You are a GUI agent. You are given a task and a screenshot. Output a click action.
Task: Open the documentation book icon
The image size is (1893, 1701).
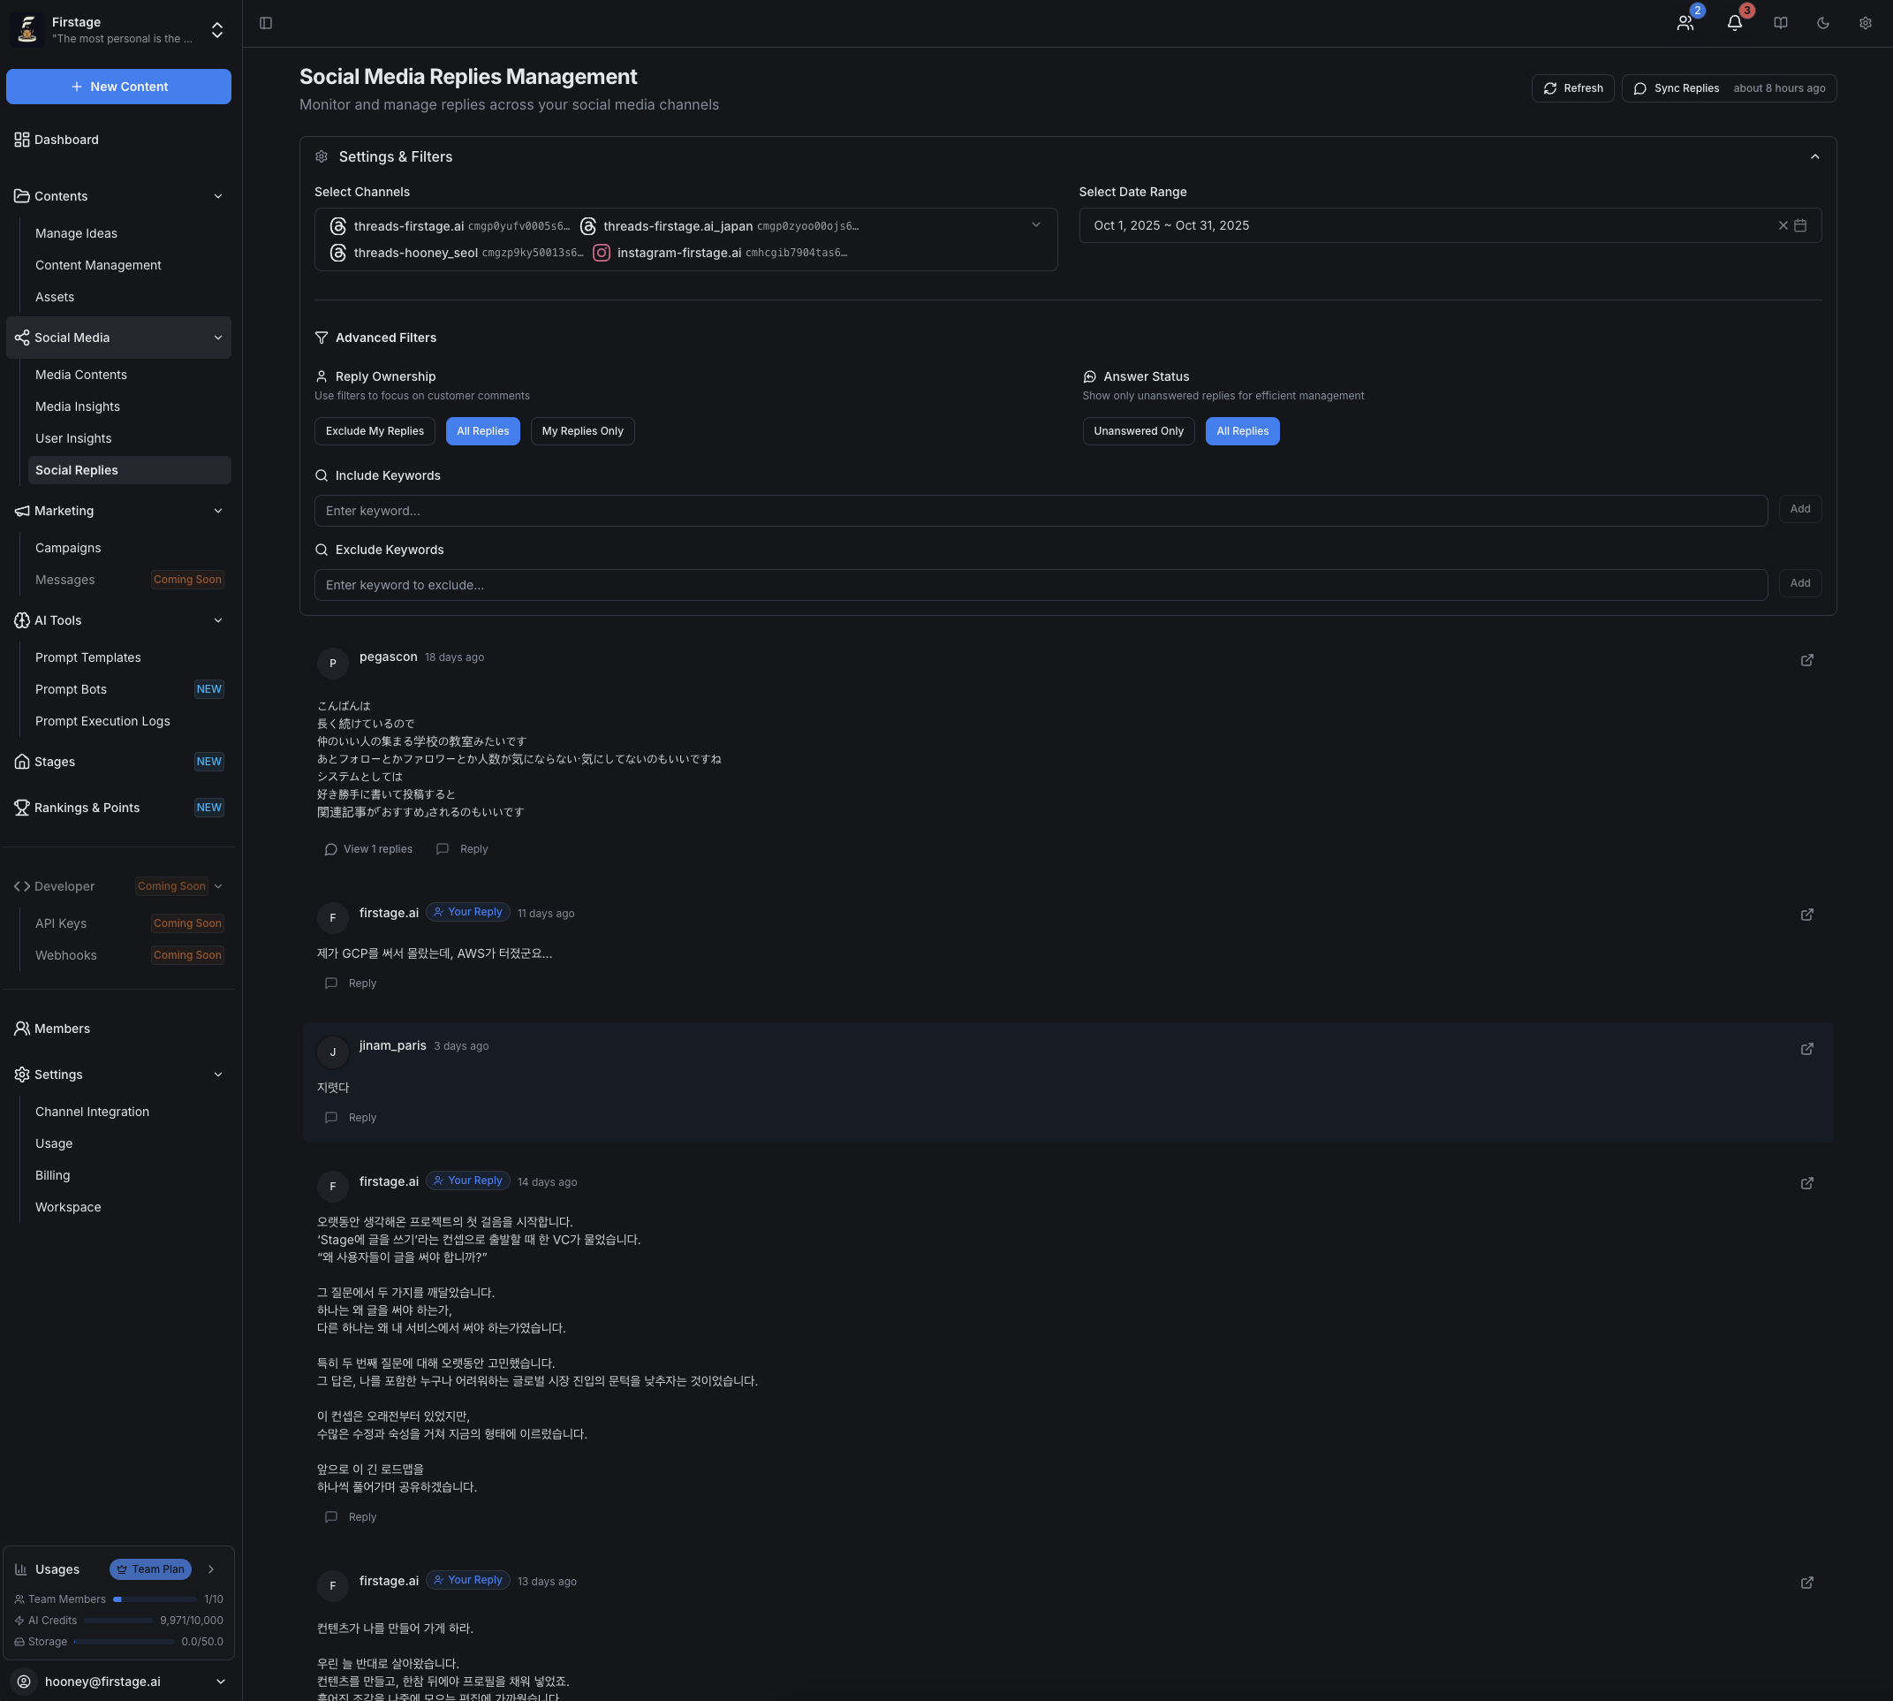pos(1781,22)
